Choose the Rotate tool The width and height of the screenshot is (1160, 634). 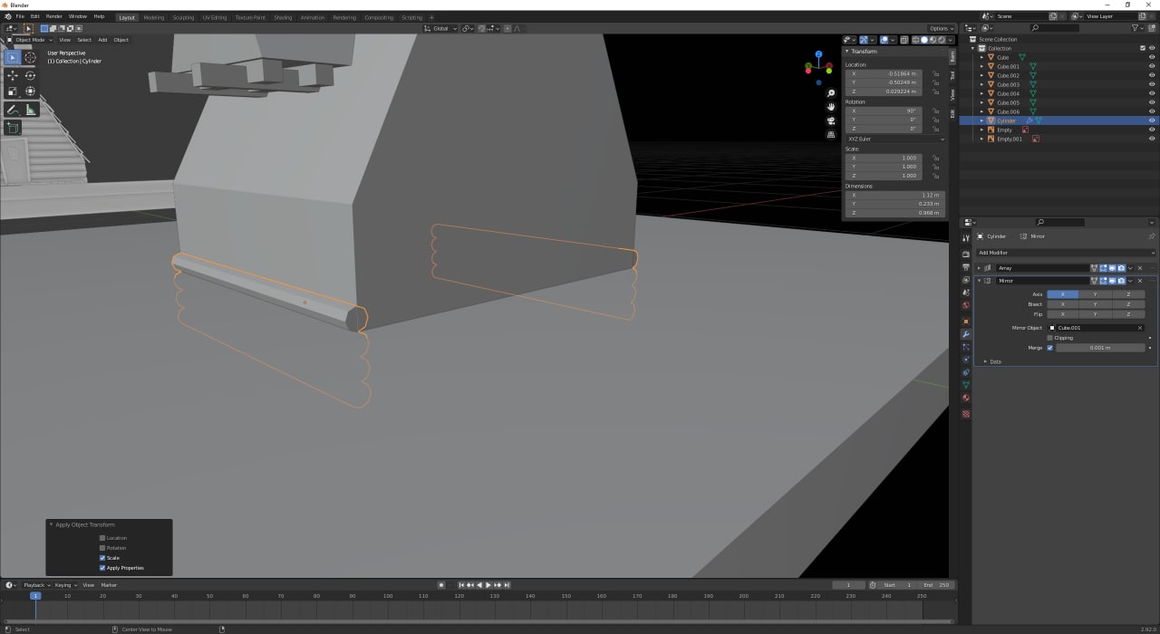tap(30, 75)
